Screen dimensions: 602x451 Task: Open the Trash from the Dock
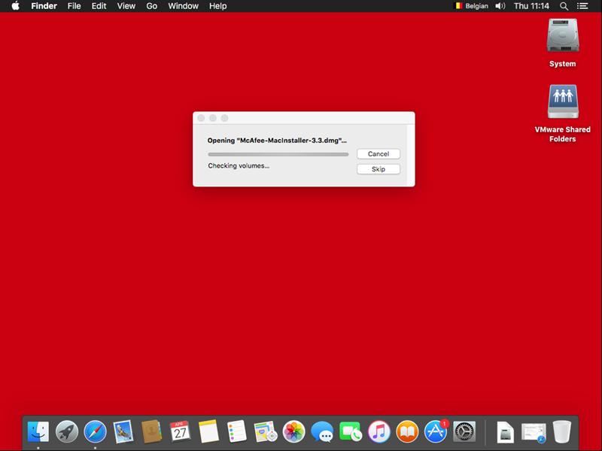click(562, 431)
